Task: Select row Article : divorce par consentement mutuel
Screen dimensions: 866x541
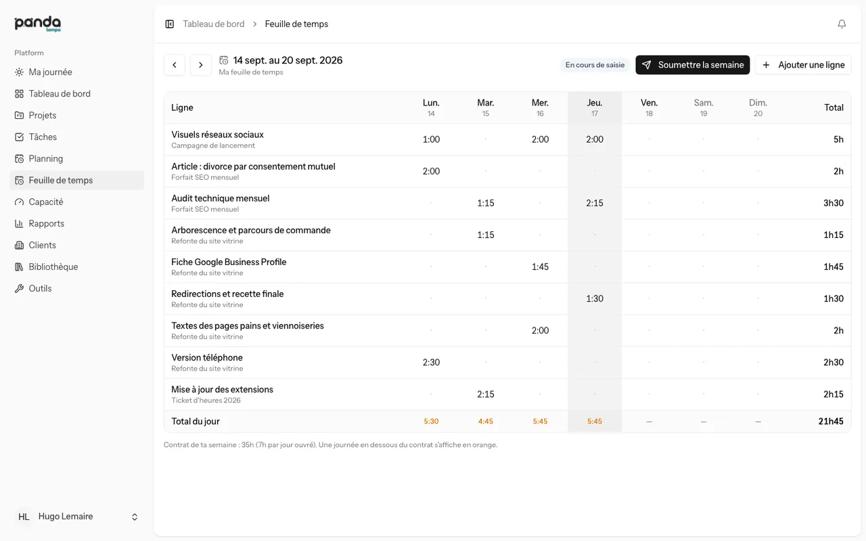Action: [x=507, y=171]
